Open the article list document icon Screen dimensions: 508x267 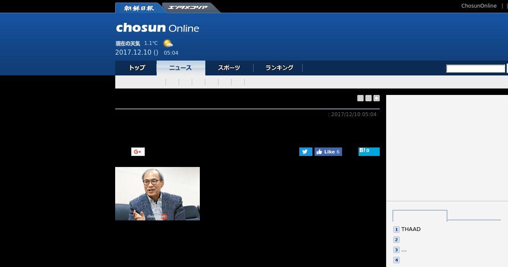(368, 98)
